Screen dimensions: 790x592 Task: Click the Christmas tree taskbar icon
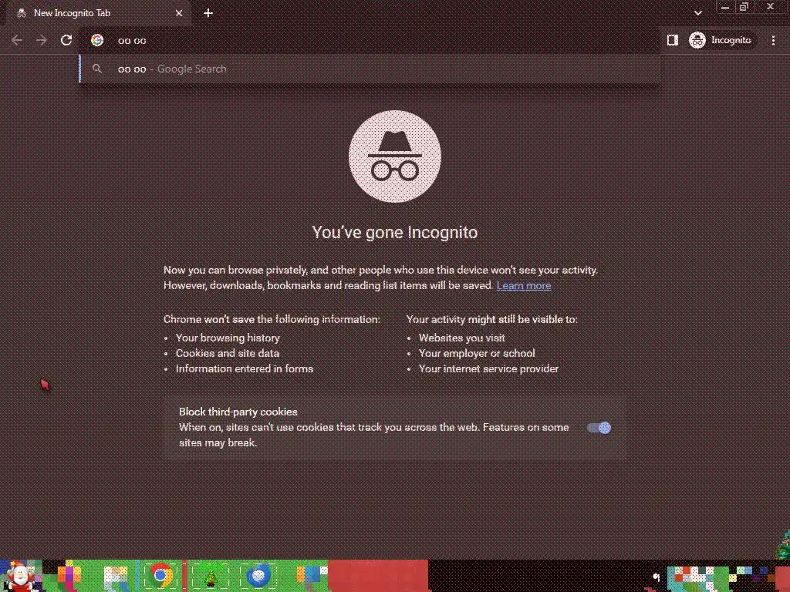click(210, 576)
